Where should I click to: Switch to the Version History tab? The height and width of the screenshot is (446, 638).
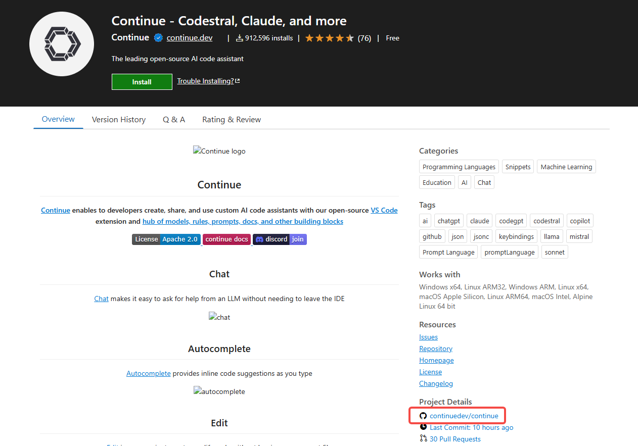119,120
